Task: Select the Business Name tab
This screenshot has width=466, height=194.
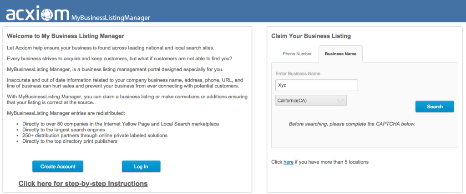Action: click(340, 54)
